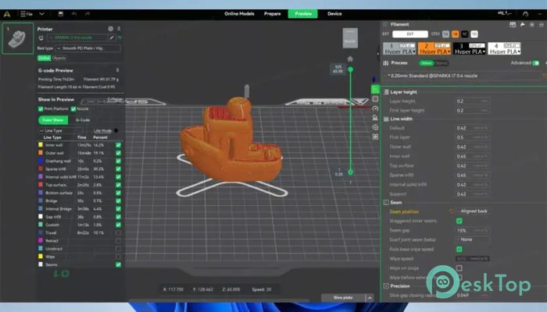Enable Travel line type visibility
This screenshot has height=312, width=547.
click(118, 232)
